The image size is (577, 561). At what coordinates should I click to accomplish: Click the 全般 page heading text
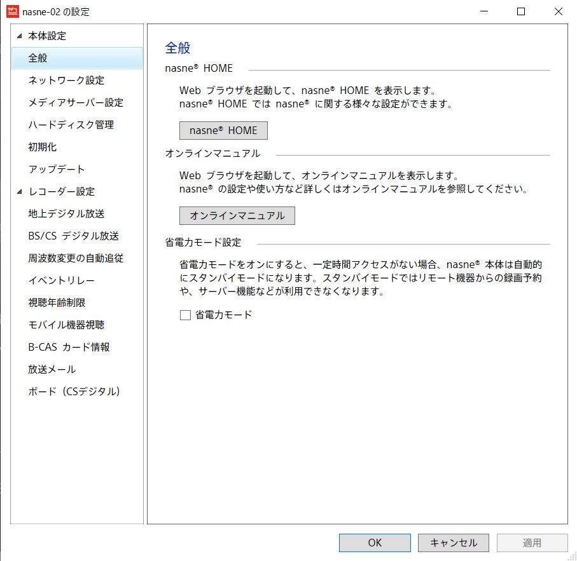click(177, 48)
